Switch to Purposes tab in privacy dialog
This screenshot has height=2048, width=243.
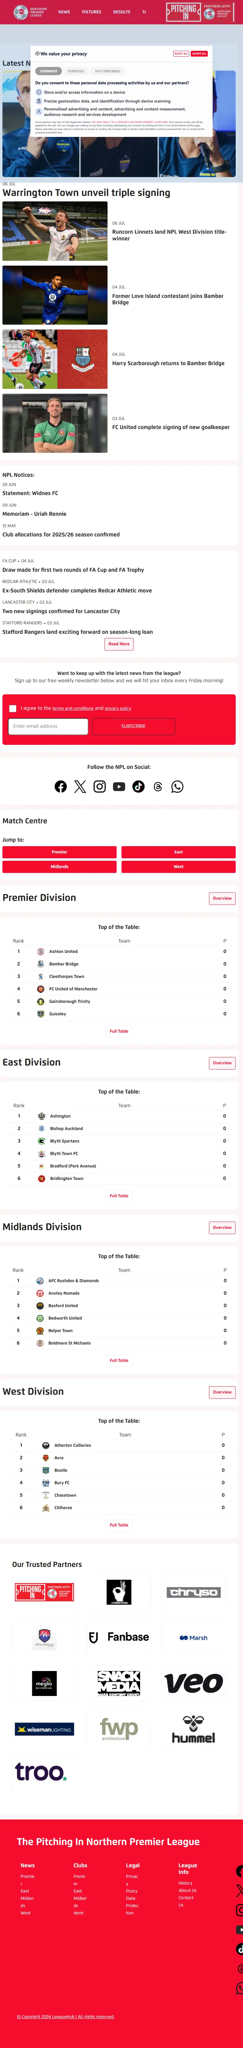76,71
